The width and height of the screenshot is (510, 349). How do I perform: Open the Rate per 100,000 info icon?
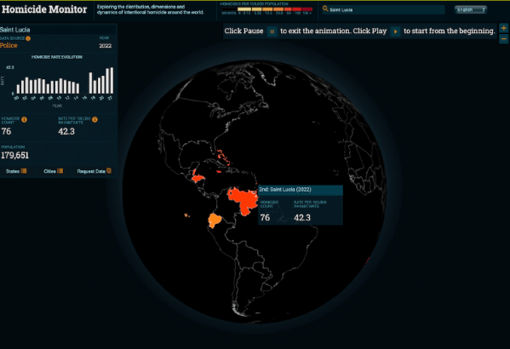(95, 120)
